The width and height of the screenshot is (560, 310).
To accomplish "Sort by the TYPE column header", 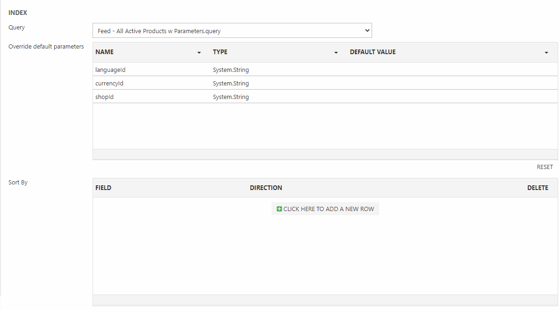I will coord(220,52).
